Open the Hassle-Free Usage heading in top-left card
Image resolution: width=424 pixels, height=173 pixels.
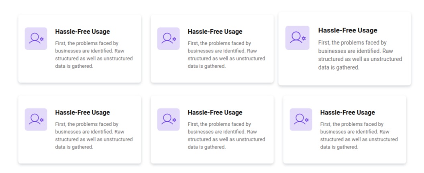82,32
